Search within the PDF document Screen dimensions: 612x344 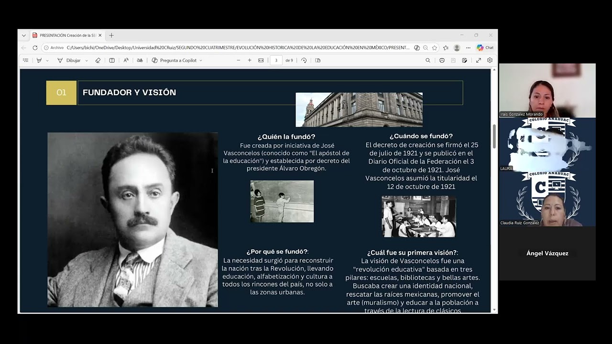pos(428,60)
